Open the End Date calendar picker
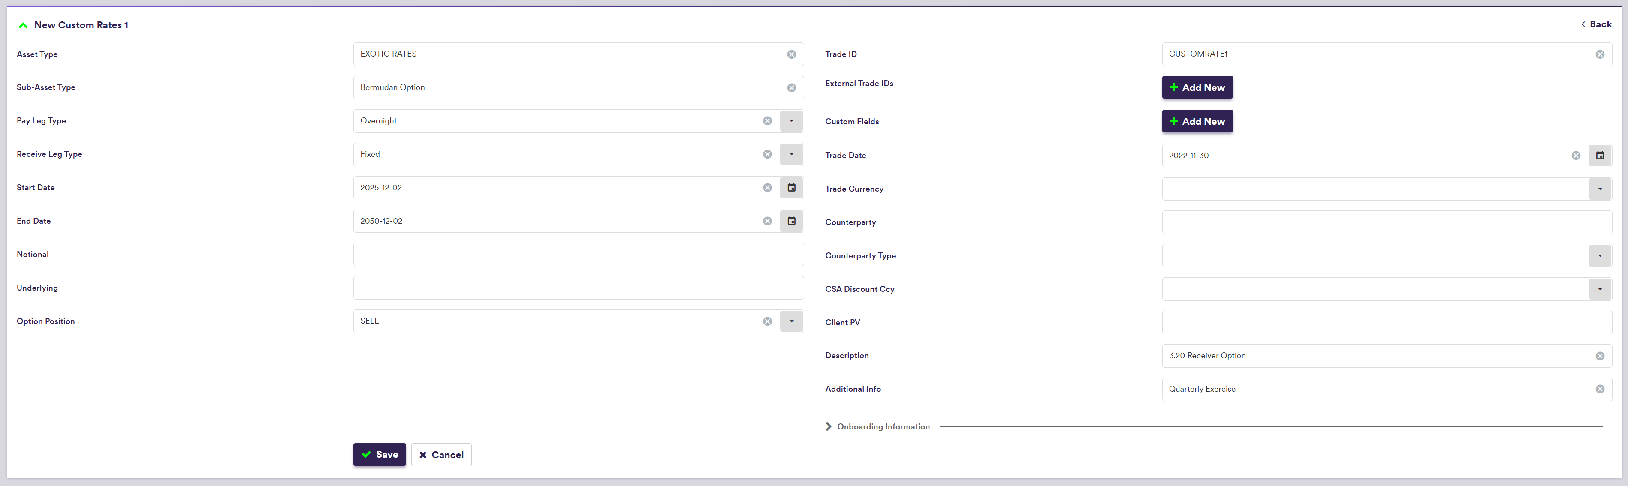 791,221
